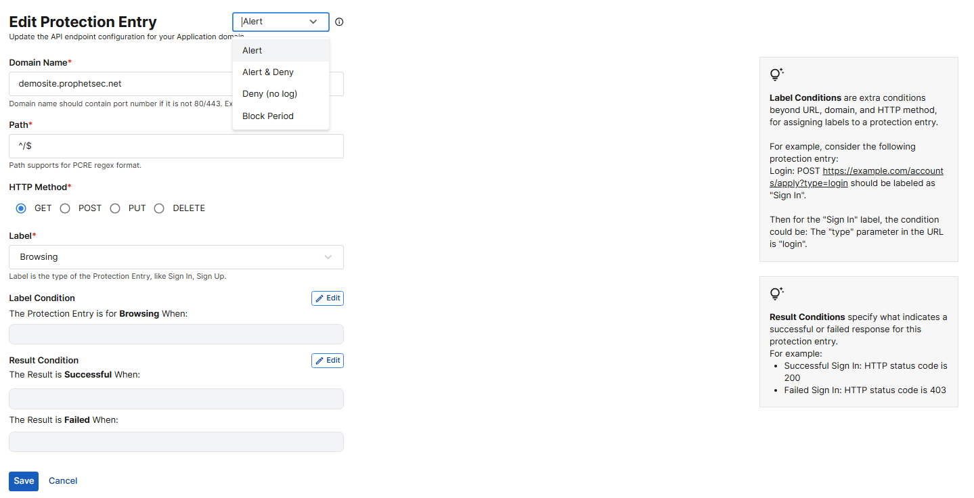
Task: Select the Alert & Deny option
Action: 268,72
